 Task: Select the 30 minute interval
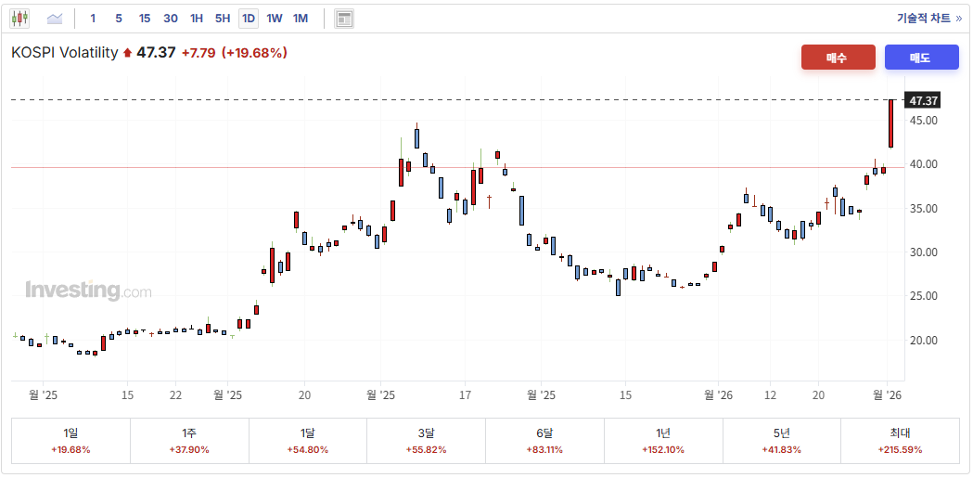[171, 19]
